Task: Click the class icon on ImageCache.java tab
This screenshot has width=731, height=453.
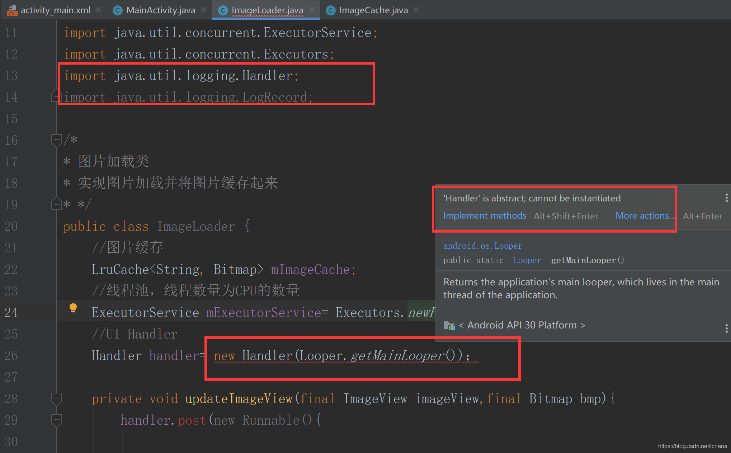Action: [330, 10]
